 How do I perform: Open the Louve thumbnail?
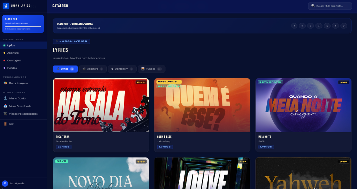coord(202,173)
